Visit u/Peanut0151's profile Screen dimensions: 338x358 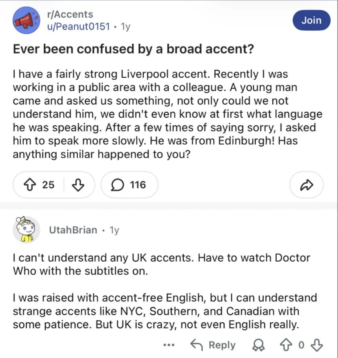click(x=79, y=27)
